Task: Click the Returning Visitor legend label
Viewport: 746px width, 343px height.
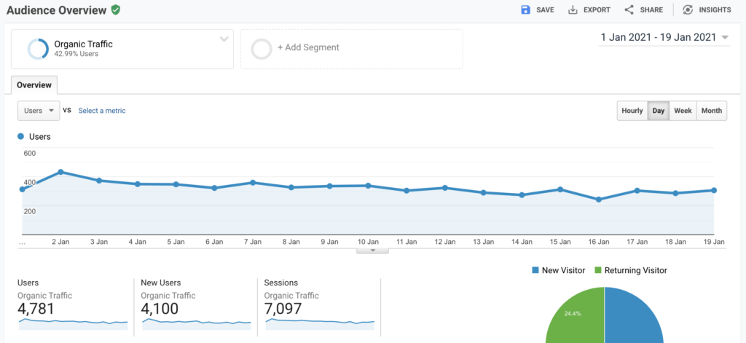Action: 635,270
